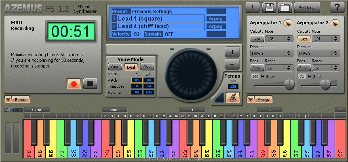Viewport: 348px width, 162px height.
Task: Select voice 2 Transpose value -24
Action: pyautogui.click(x=149, y=86)
